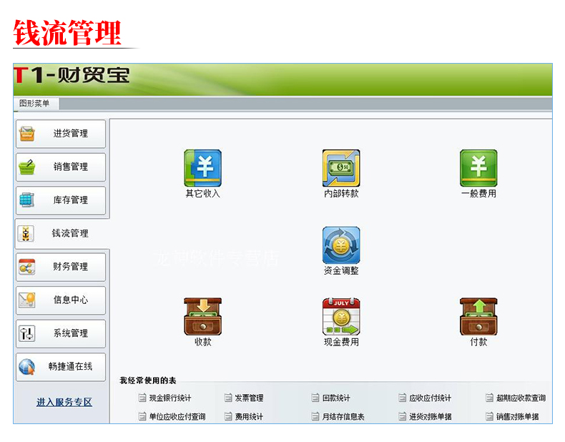Click the 库存管理 inventory icon

[26, 200]
